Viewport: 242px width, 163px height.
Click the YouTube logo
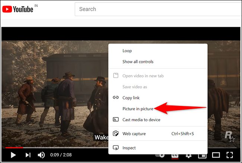pyautogui.click(x=17, y=9)
